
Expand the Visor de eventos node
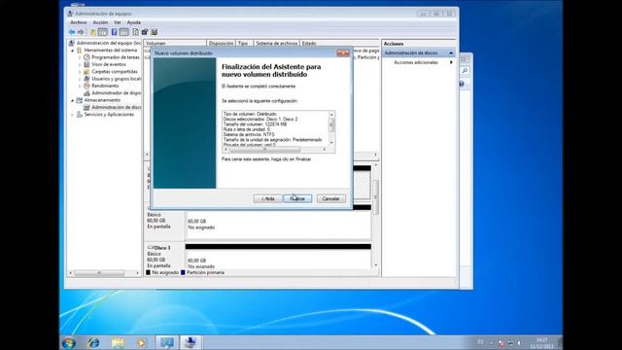pyautogui.click(x=80, y=65)
